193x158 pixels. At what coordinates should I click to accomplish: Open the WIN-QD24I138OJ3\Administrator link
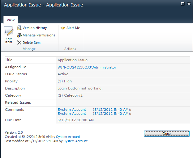pos(87,67)
